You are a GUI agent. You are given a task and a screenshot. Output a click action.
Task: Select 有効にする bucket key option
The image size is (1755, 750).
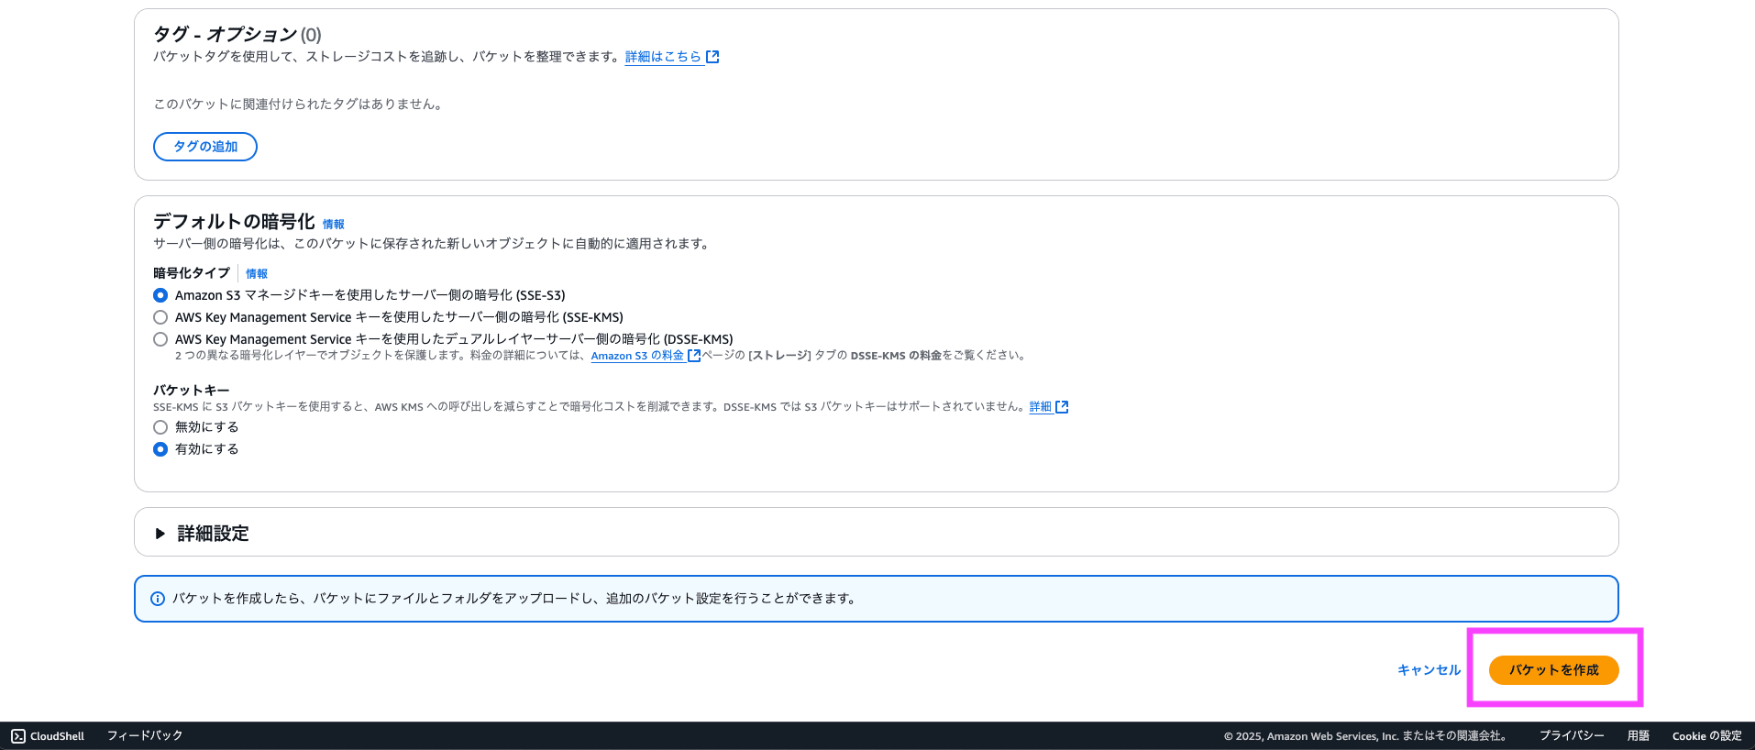coord(160,449)
